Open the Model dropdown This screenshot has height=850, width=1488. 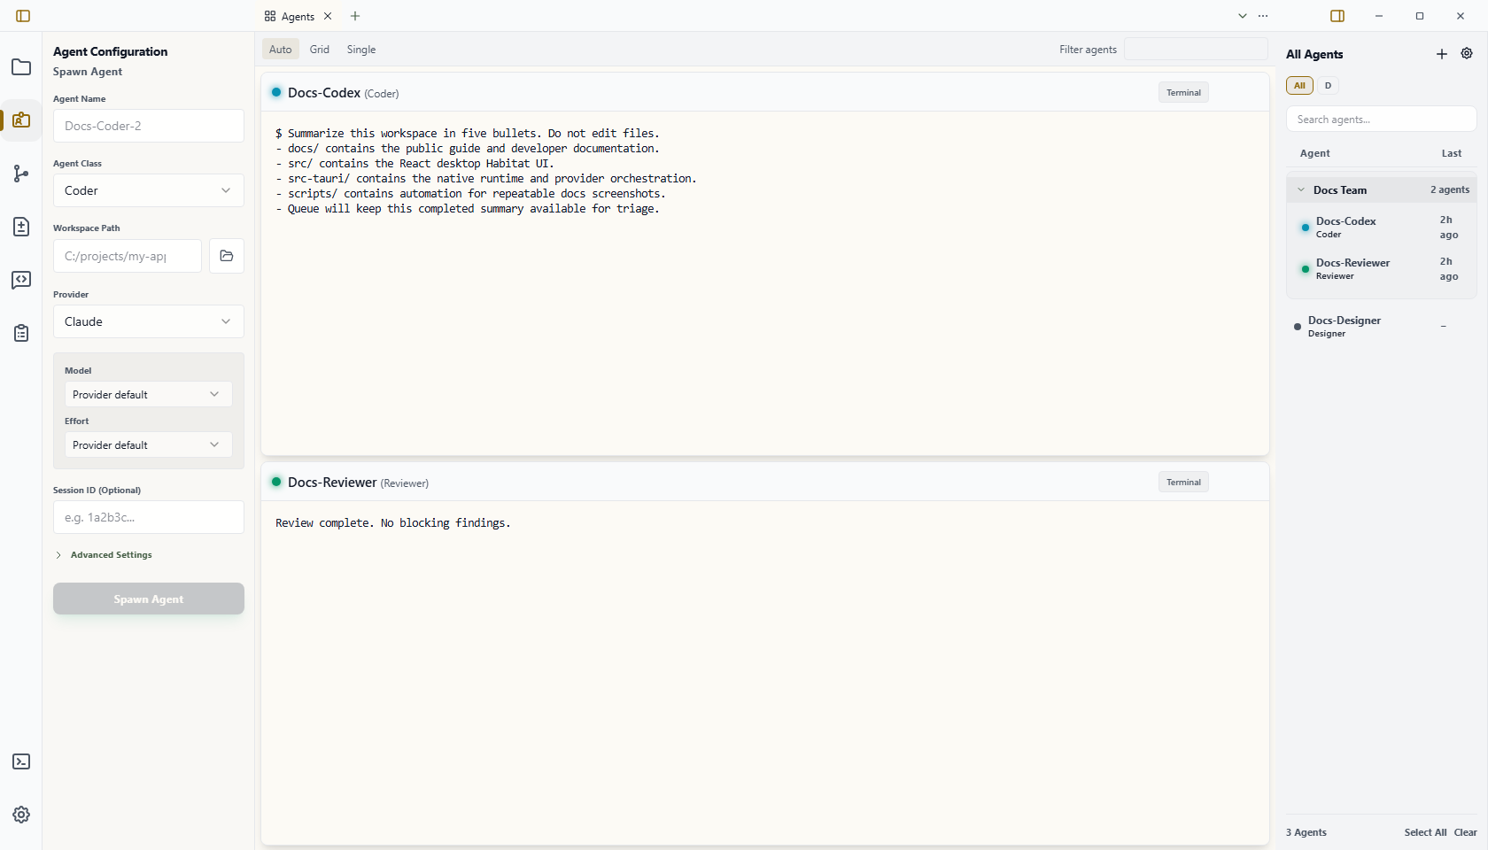(x=149, y=394)
